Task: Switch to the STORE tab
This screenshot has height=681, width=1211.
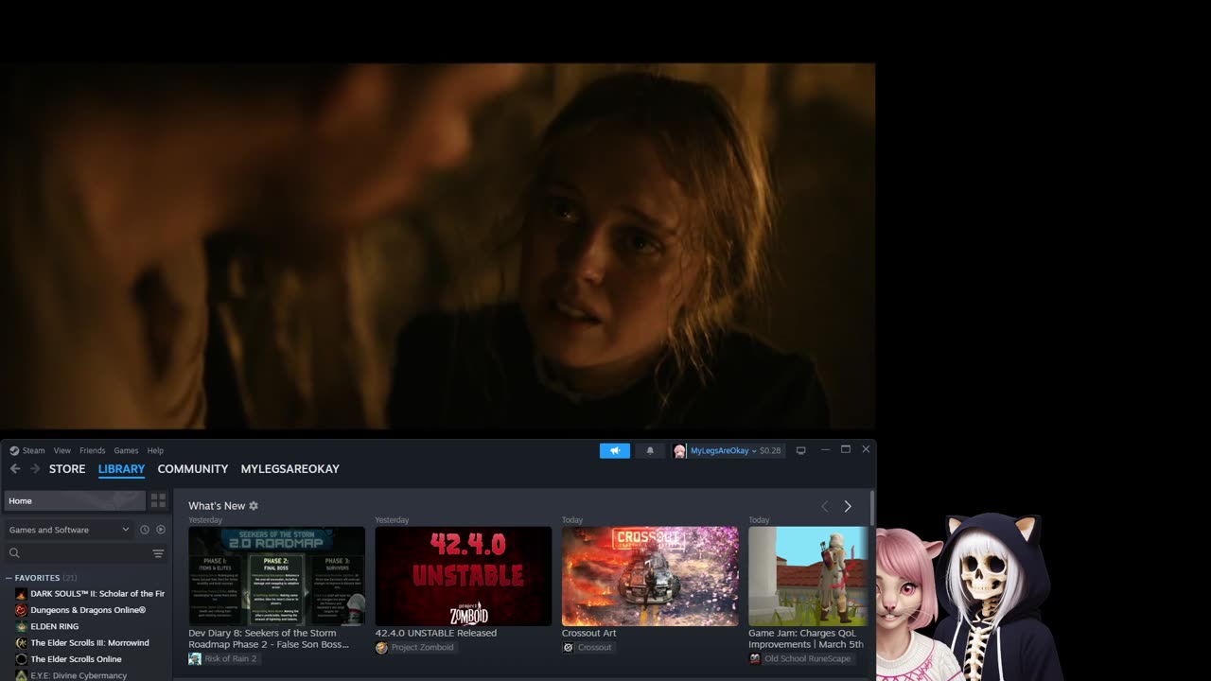Action: [x=67, y=469]
